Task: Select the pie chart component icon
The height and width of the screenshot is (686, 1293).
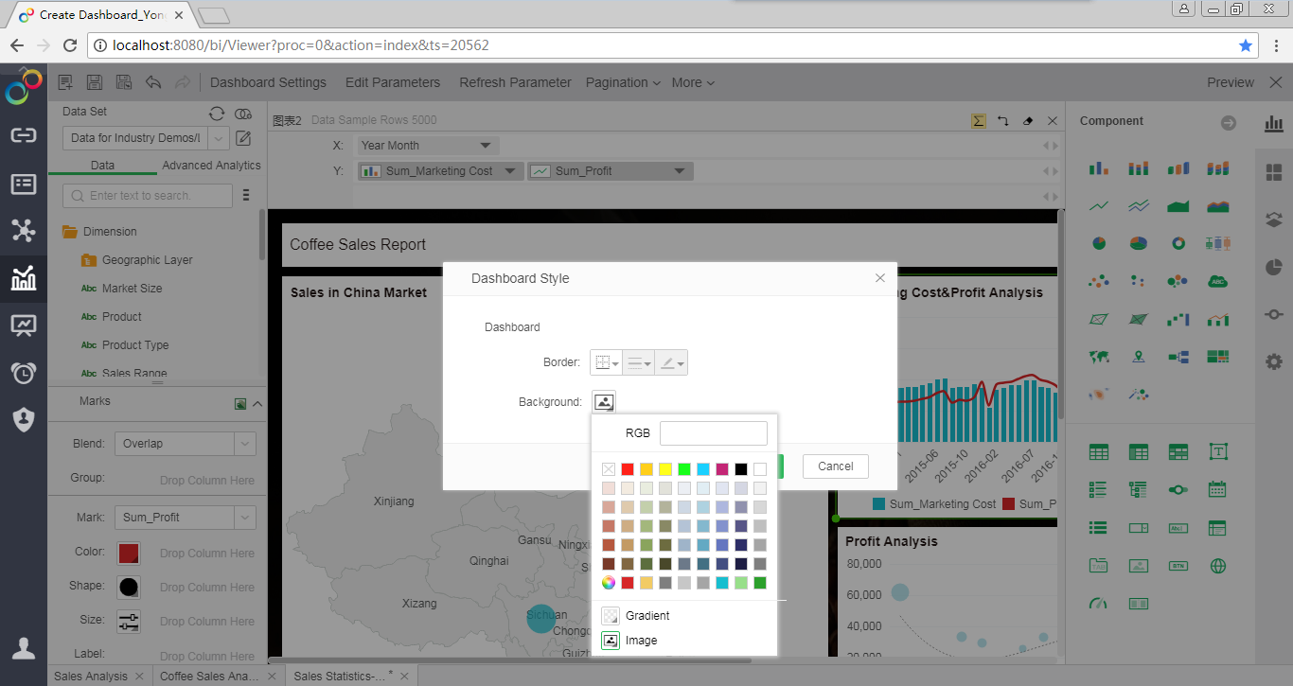Action: point(1098,243)
